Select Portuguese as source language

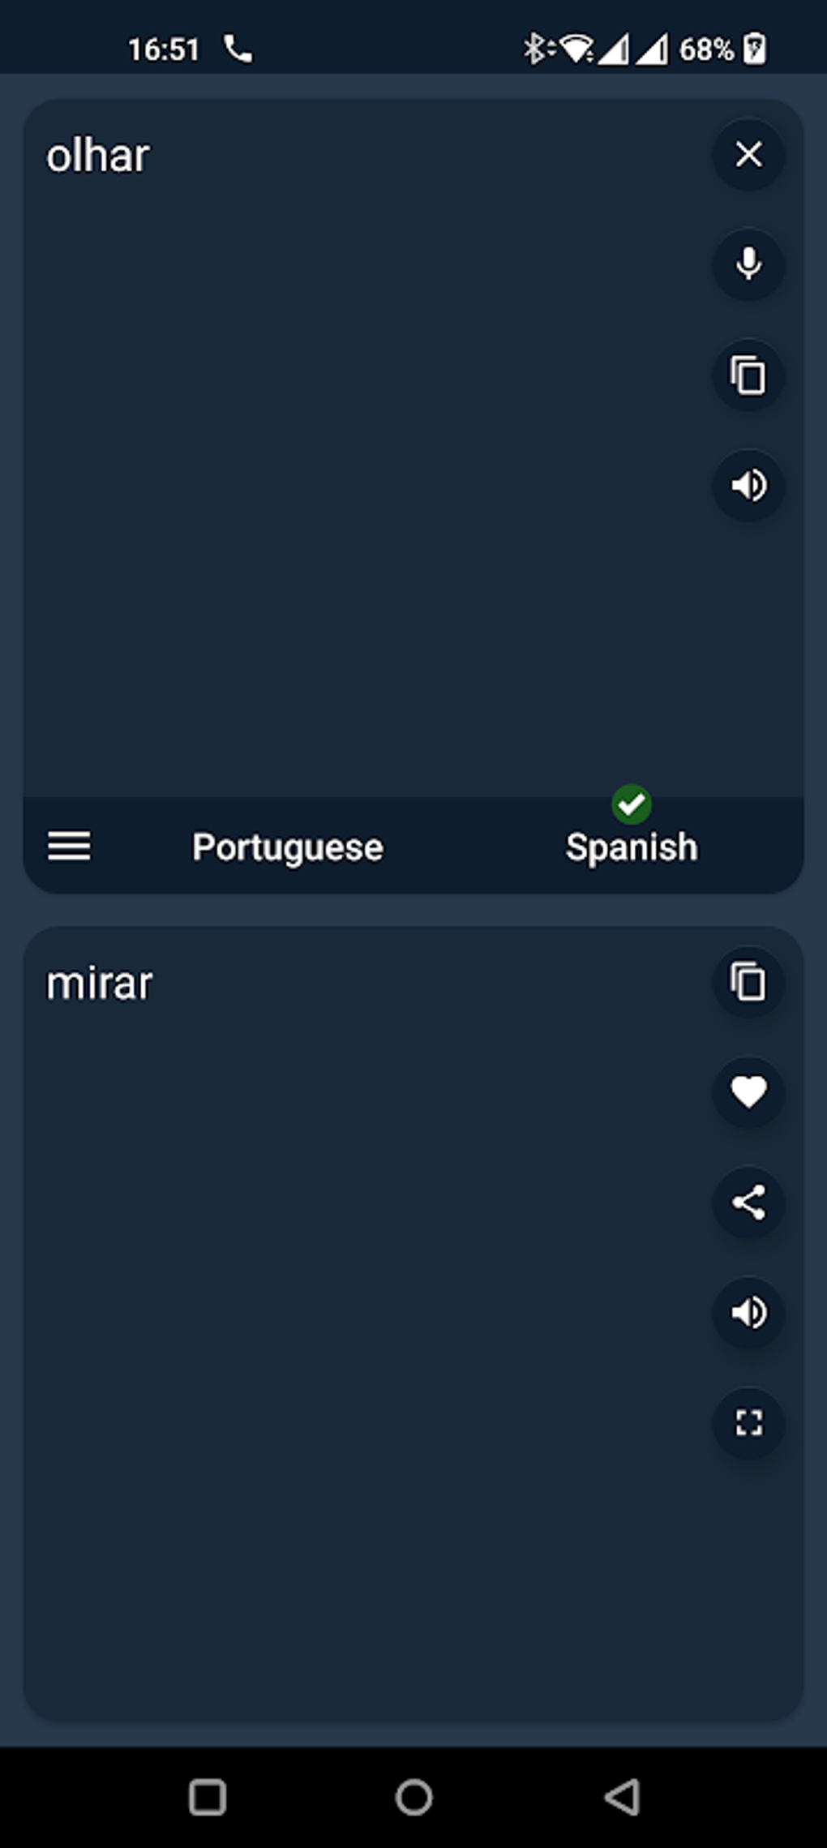click(287, 847)
